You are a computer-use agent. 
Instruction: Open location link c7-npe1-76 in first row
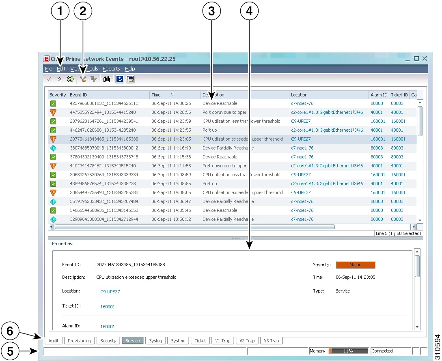[302, 104]
